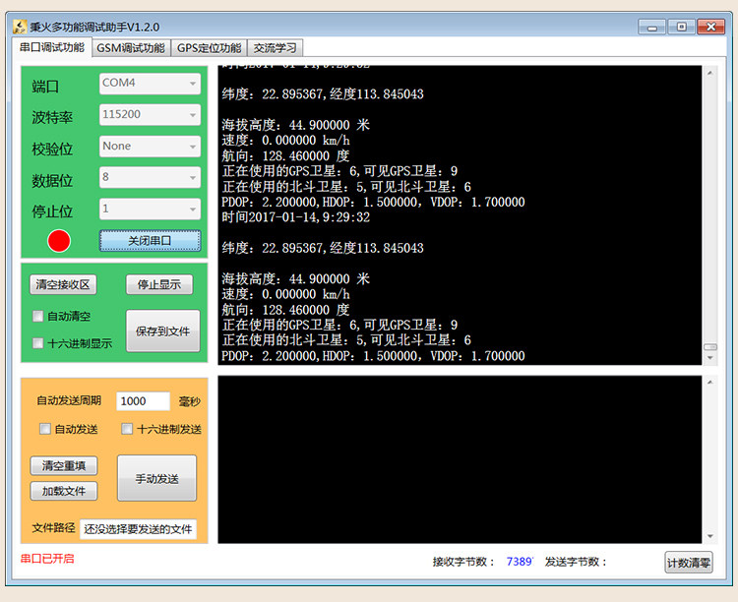The height and width of the screenshot is (602, 738).
Task: Open the 端口 COM4 dropdown
Action: click(x=150, y=84)
